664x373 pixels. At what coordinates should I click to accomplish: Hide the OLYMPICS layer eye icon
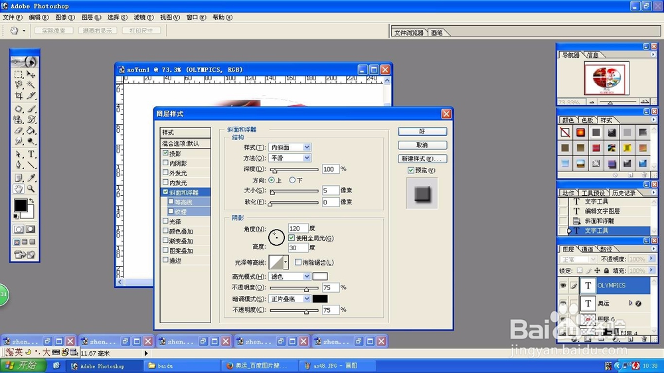pos(563,285)
